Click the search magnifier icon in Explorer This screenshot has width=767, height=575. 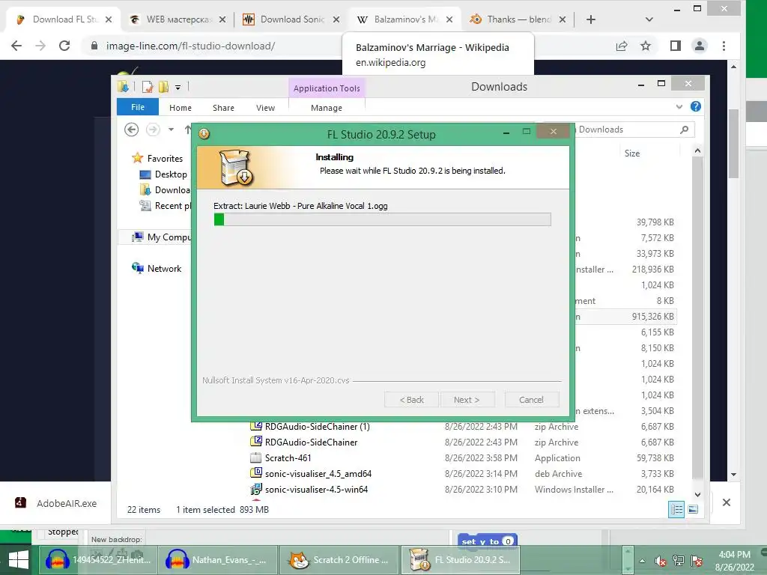coord(685,130)
